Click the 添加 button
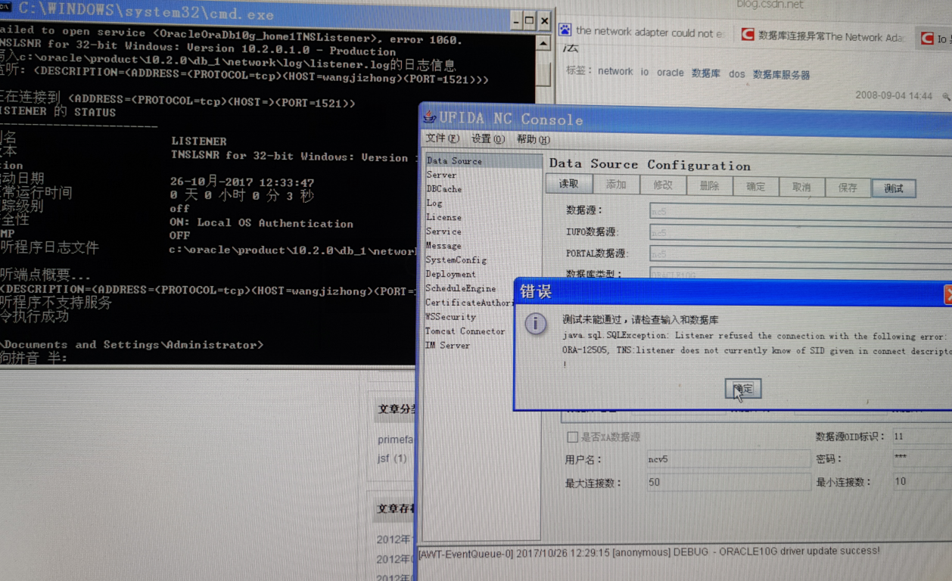This screenshot has height=581, width=952. 616,185
